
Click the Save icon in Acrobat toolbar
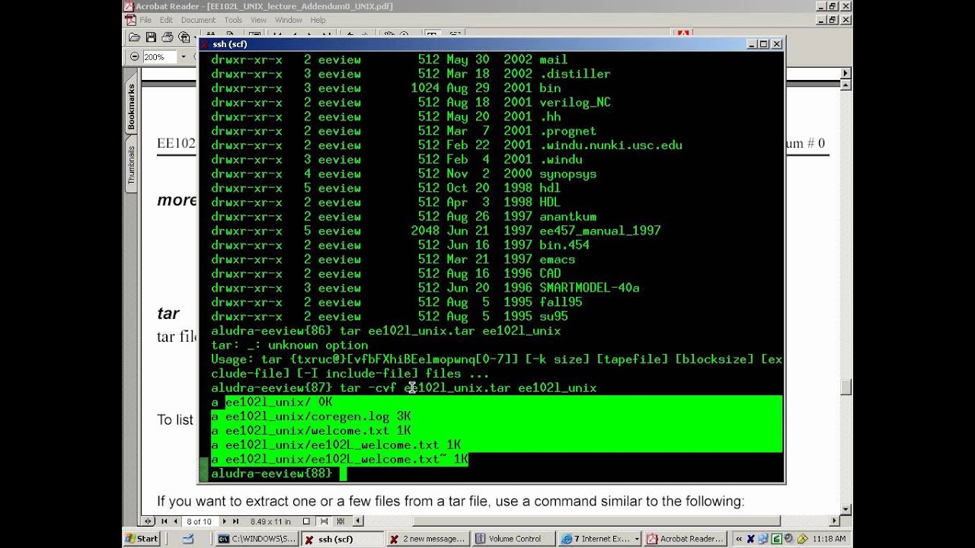[151, 37]
